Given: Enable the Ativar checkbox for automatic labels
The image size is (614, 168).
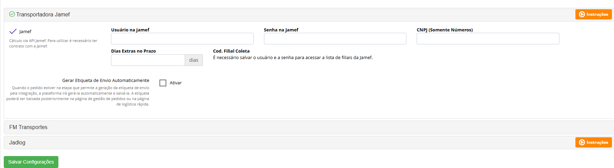Looking at the screenshot, I should 163,83.
